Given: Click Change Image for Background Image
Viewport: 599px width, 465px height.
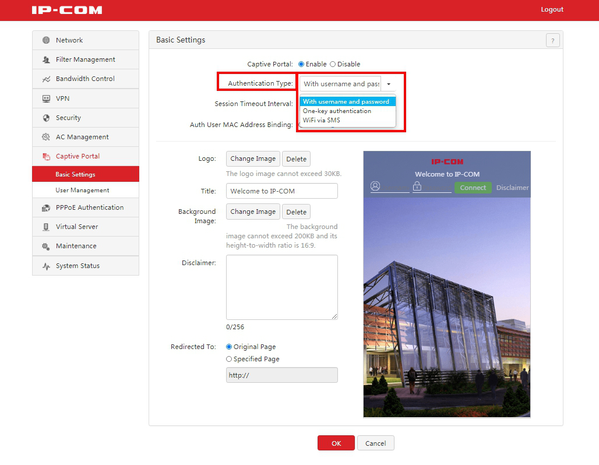Looking at the screenshot, I should point(253,212).
